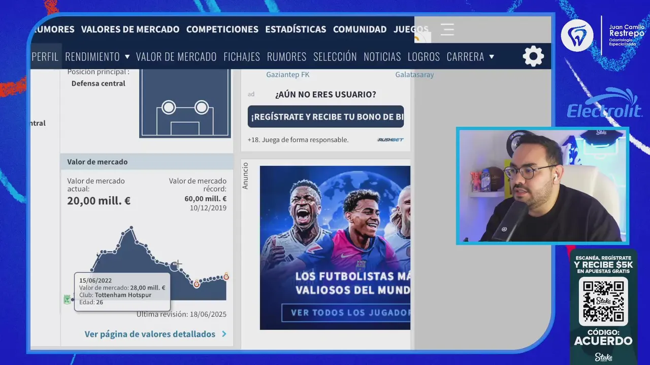Select the right centre-back circle on pitch
The height and width of the screenshot is (365, 650).
[202, 107]
